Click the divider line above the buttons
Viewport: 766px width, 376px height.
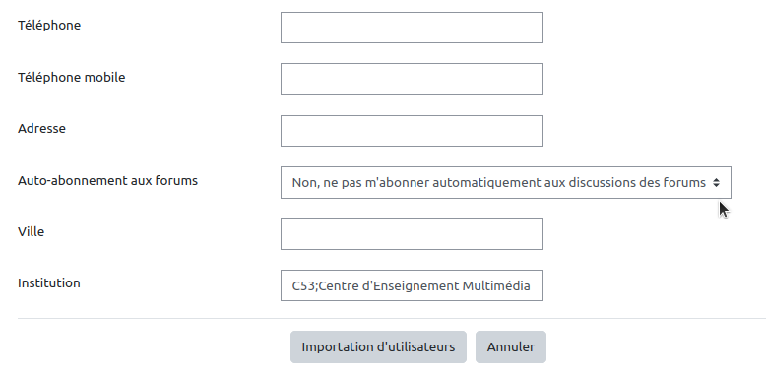(392, 318)
